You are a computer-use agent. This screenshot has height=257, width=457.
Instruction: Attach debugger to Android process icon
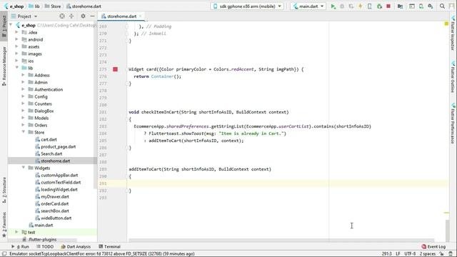pyautogui.click(x=379, y=6)
